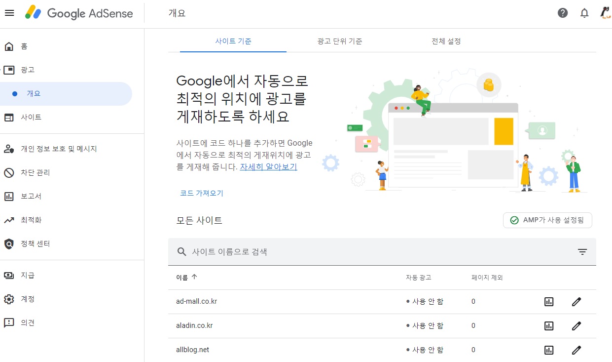The image size is (612, 362).
Task: Click the optimization (최적화) trend icon
Action: tap(9, 220)
